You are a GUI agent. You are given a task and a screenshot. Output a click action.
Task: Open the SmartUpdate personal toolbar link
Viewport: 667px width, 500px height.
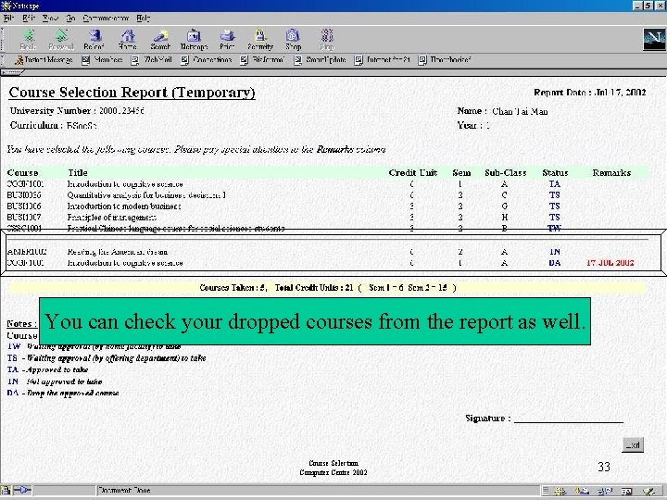(x=321, y=60)
